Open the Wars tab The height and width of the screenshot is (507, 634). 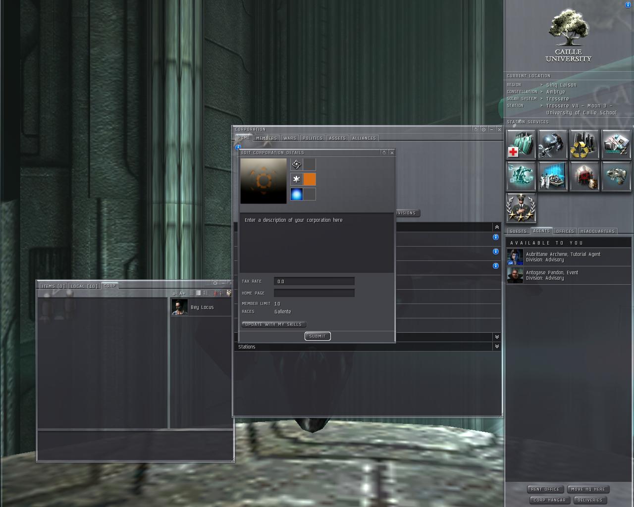tap(290, 138)
